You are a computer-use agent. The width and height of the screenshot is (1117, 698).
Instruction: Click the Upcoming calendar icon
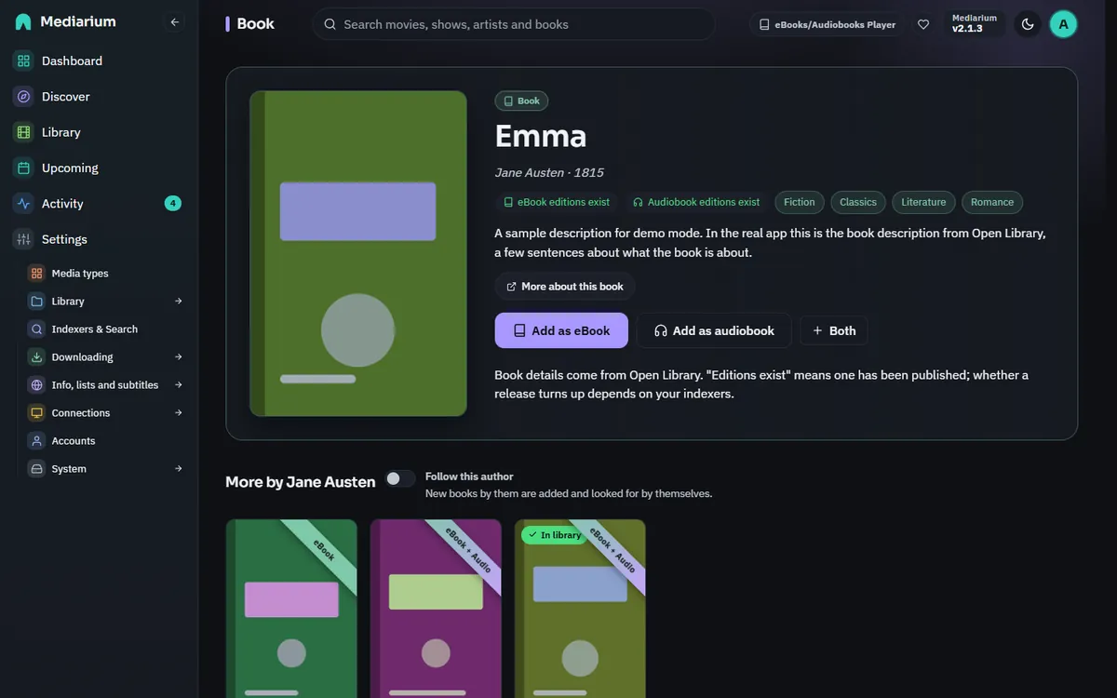point(23,168)
